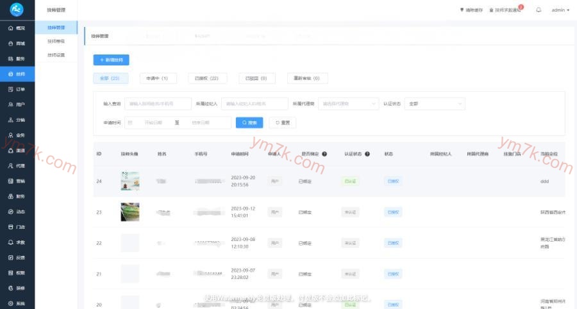The image size is (577, 309).
Task: Click the 新增技师 add button
Action: (111, 60)
